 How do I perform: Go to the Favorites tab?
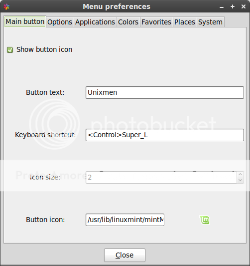pos(156,22)
